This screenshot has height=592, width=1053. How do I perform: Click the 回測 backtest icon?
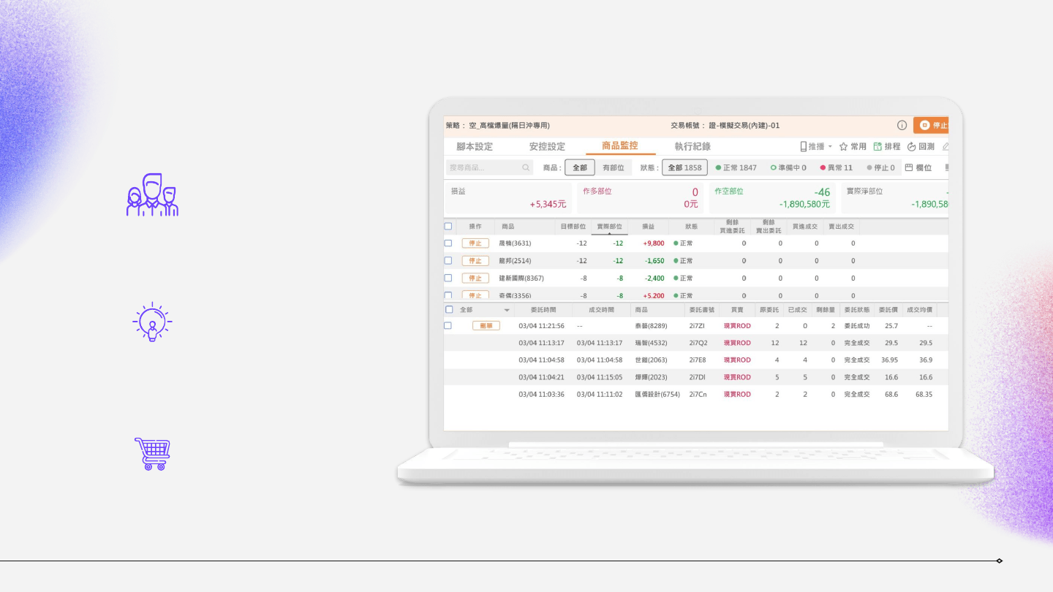pyautogui.click(x=911, y=147)
